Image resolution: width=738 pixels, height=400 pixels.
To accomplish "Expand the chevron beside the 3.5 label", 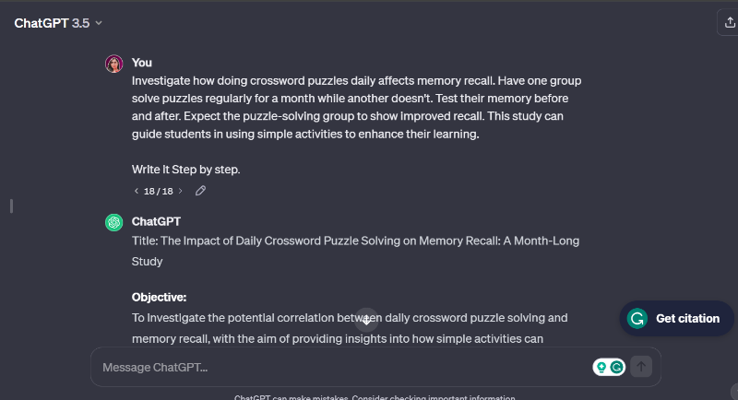I will click(99, 23).
